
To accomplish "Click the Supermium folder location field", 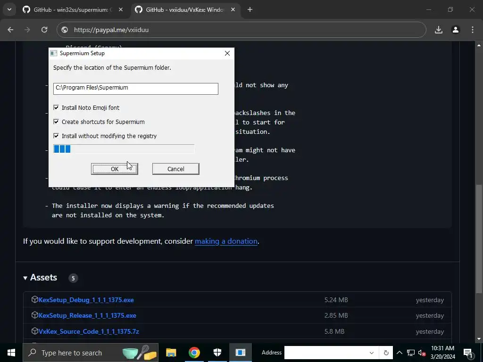I will pos(136,89).
